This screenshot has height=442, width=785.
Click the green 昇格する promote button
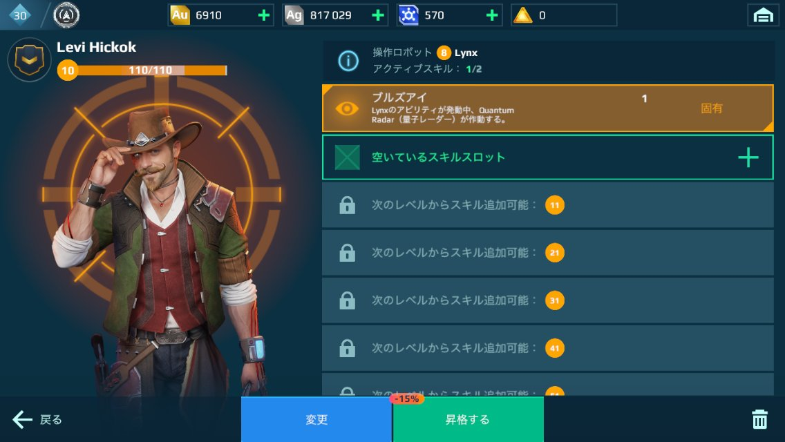click(x=468, y=419)
